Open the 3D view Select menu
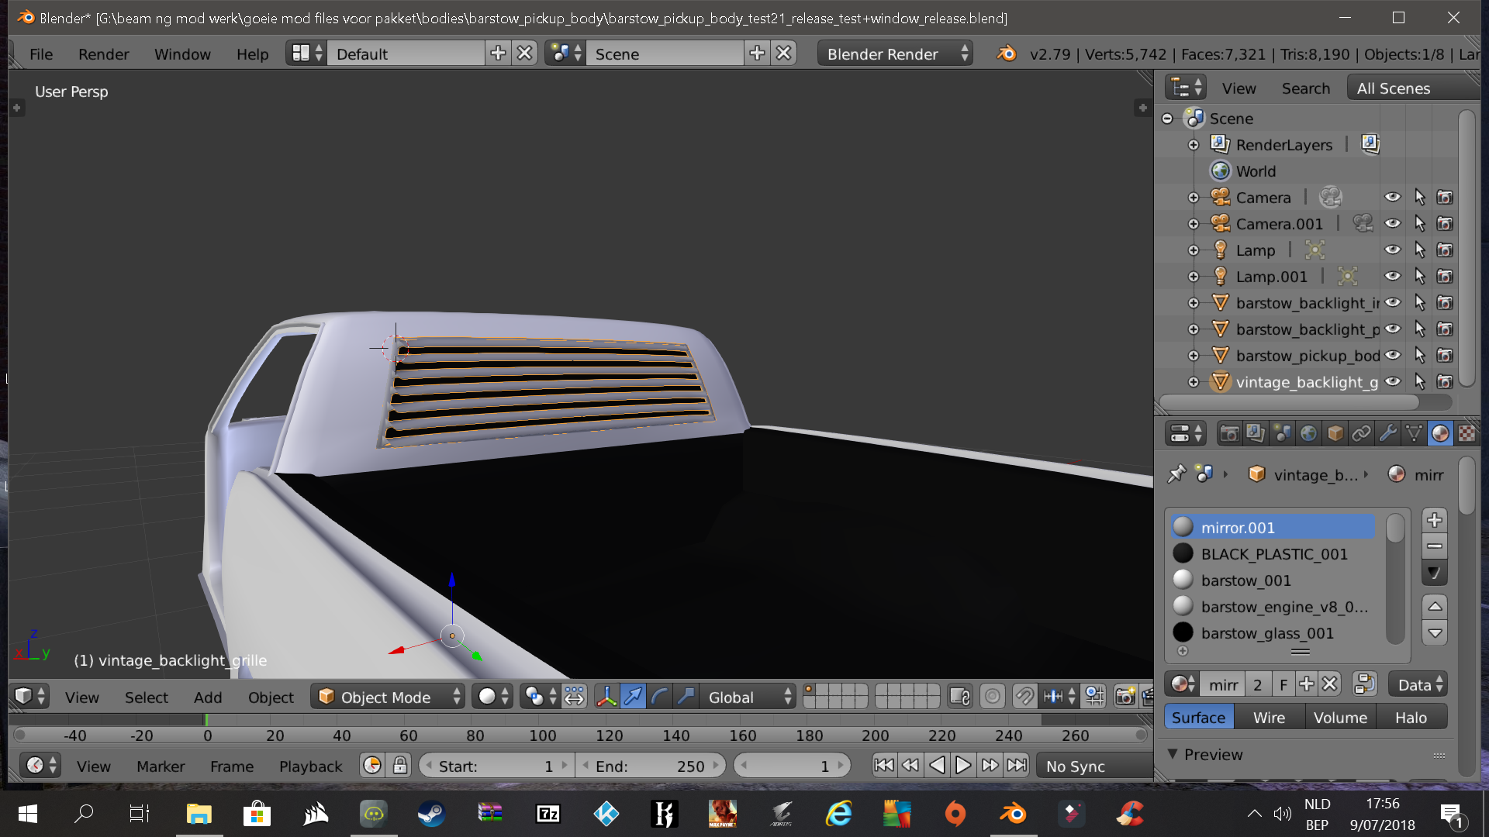1489x837 pixels. [146, 697]
